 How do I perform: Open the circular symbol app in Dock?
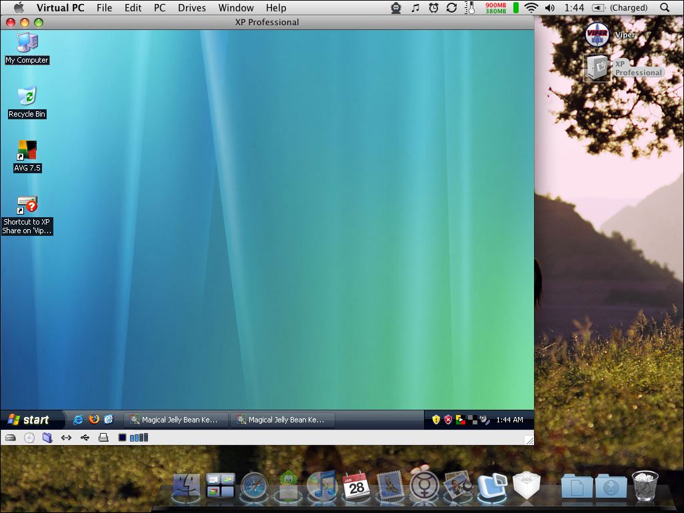tap(423, 485)
